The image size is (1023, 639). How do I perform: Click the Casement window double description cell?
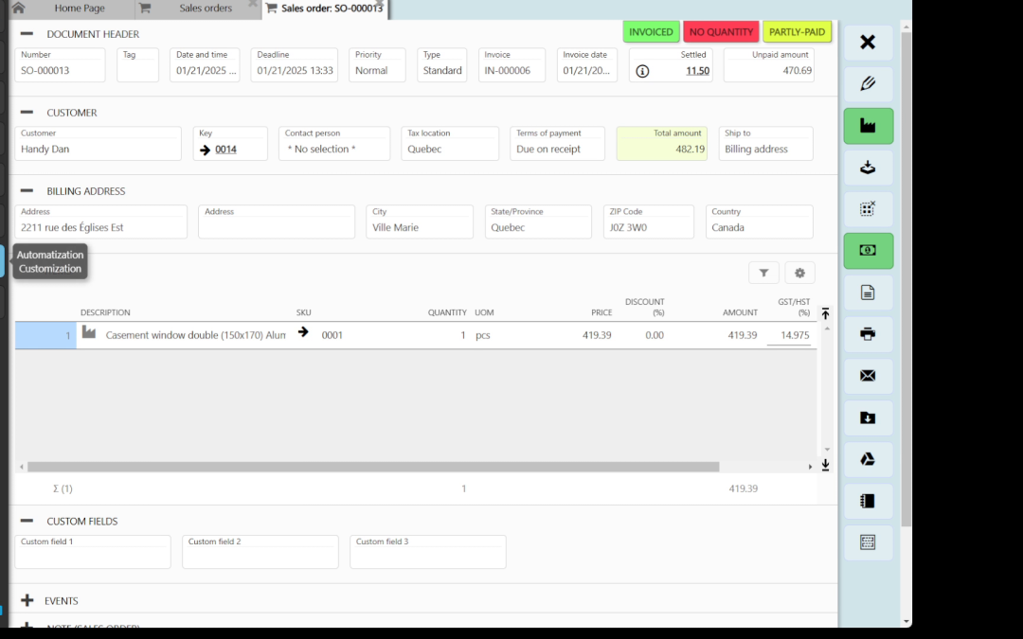coord(195,335)
